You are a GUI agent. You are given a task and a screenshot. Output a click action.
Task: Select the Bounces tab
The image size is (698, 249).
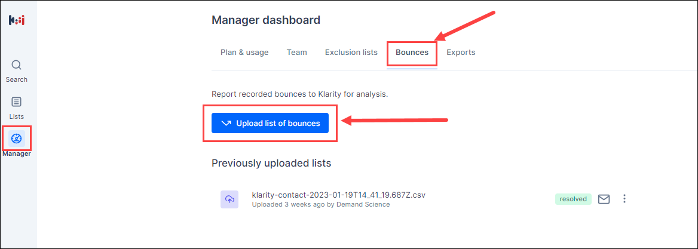click(x=412, y=53)
